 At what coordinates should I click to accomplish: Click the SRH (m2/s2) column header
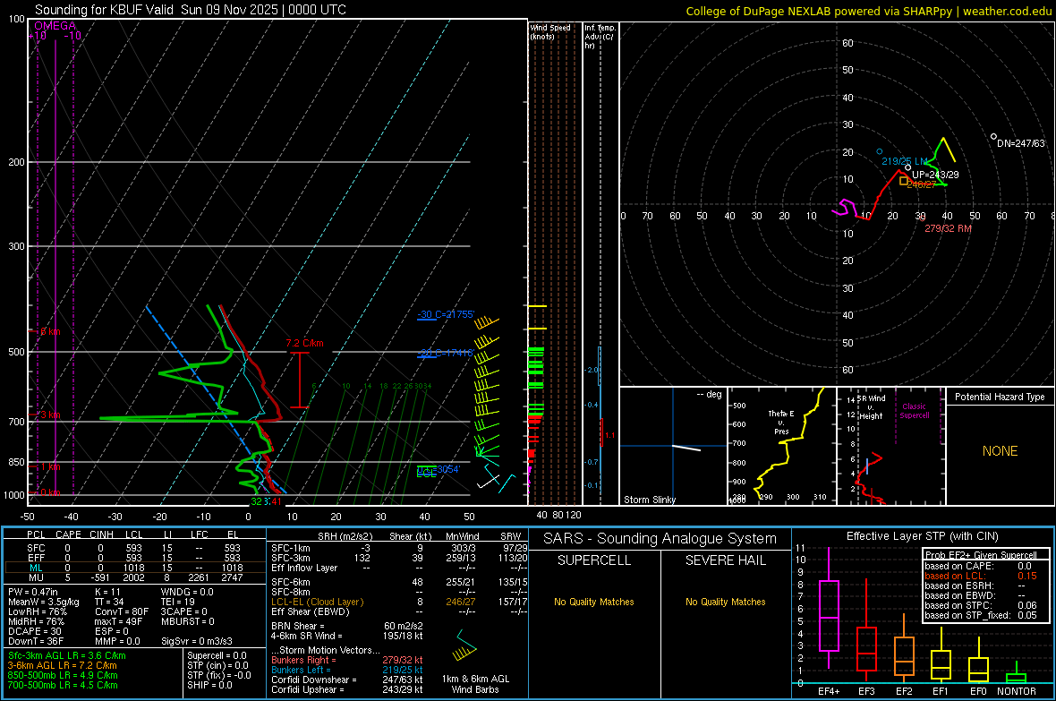click(345, 536)
